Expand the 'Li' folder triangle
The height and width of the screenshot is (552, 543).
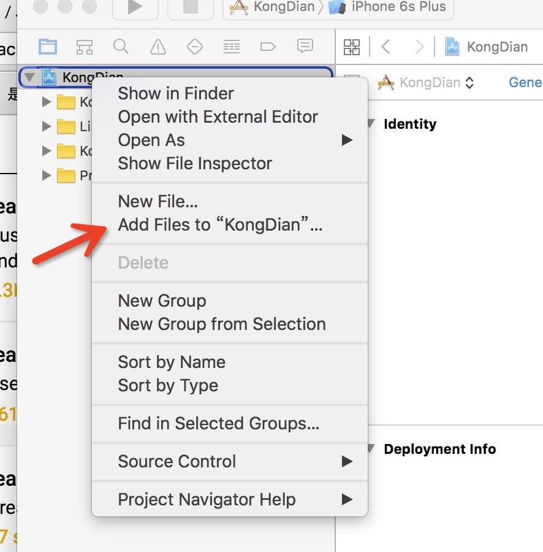click(46, 126)
